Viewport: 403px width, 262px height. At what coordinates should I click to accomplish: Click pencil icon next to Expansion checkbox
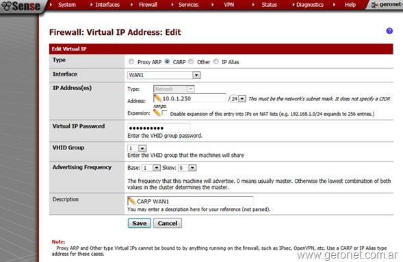(157, 113)
